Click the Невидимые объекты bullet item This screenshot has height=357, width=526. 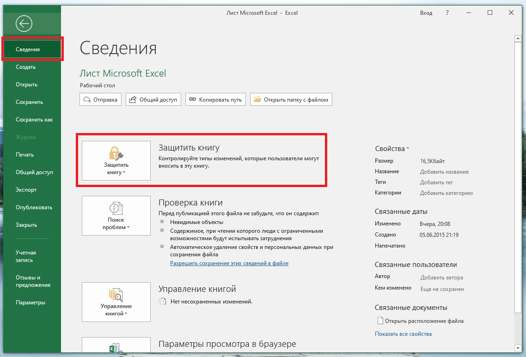coord(196,222)
